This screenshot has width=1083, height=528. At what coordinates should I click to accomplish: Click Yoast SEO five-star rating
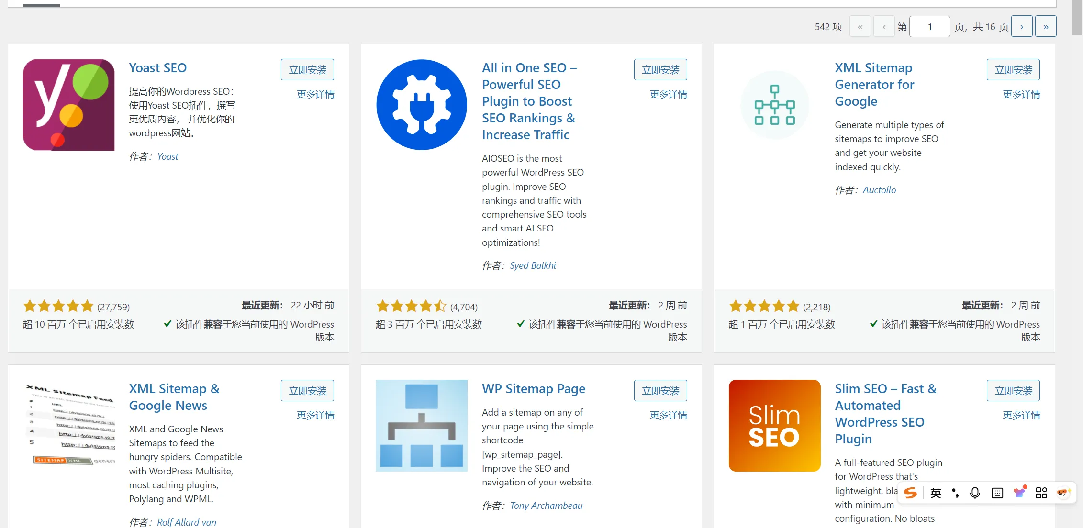(58, 306)
